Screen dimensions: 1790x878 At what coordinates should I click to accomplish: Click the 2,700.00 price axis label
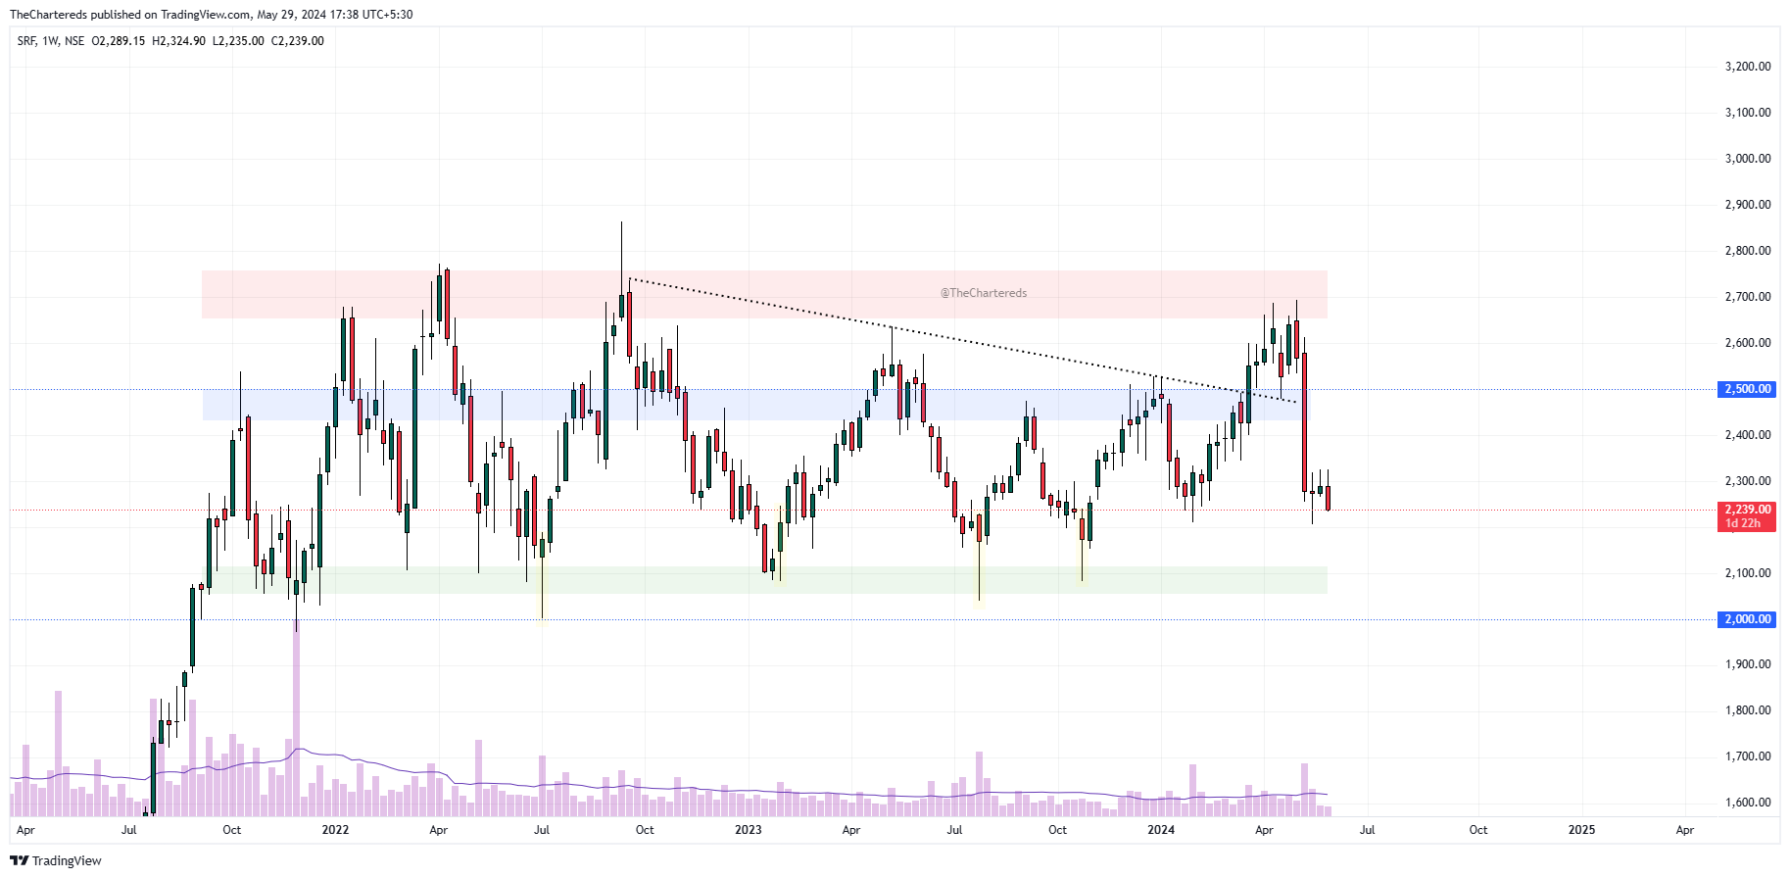(1747, 297)
